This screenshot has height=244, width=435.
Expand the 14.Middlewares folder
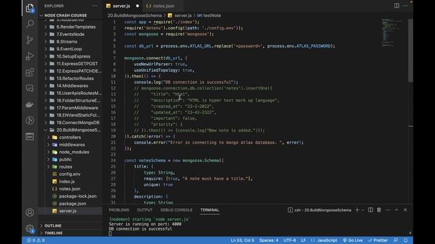(71, 86)
